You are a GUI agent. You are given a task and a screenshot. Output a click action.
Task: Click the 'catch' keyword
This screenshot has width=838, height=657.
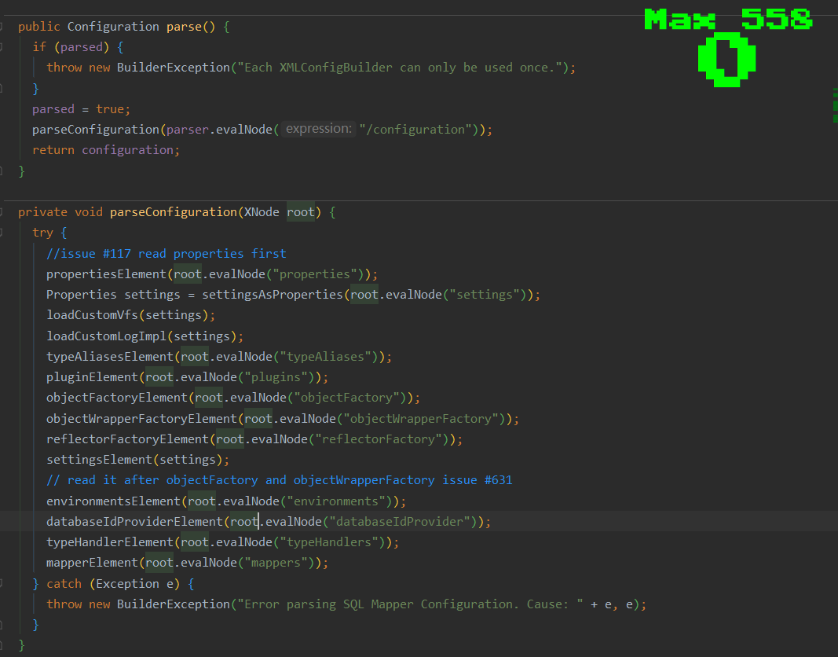click(x=64, y=584)
